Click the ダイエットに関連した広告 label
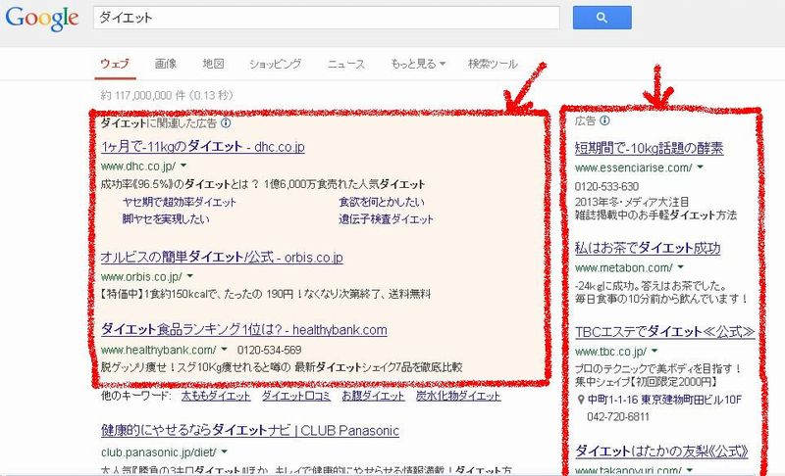The height and width of the screenshot is (476, 785). tap(159, 122)
